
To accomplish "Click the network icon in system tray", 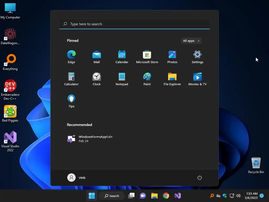I will (232, 196).
